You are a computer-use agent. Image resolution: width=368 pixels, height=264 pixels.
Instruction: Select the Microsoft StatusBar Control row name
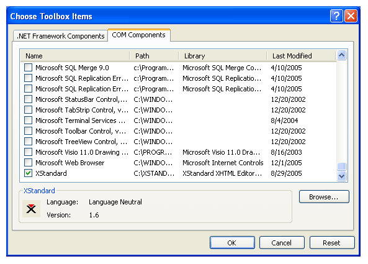point(81,99)
